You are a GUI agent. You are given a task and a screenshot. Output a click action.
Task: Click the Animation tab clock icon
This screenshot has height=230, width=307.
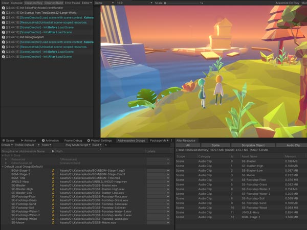point(42,140)
